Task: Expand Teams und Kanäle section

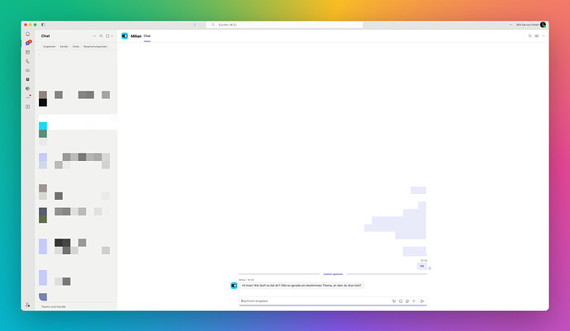Action: point(54,307)
